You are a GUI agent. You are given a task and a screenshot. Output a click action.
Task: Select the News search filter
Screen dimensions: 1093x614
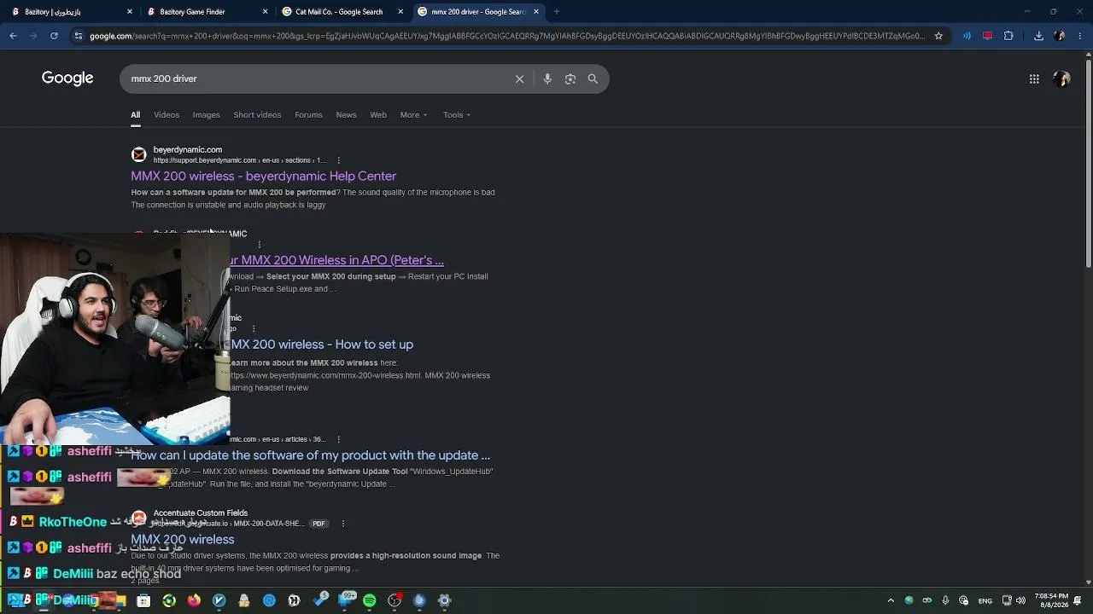tap(346, 115)
